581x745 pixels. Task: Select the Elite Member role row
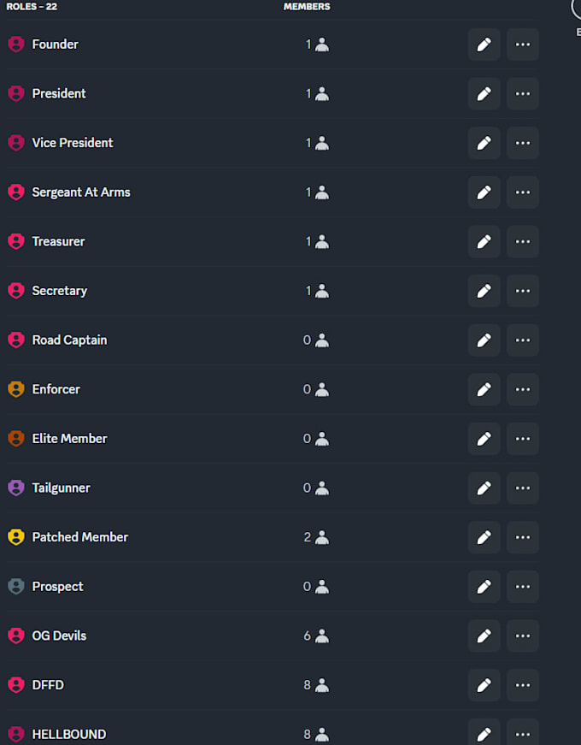tap(273, 439)
